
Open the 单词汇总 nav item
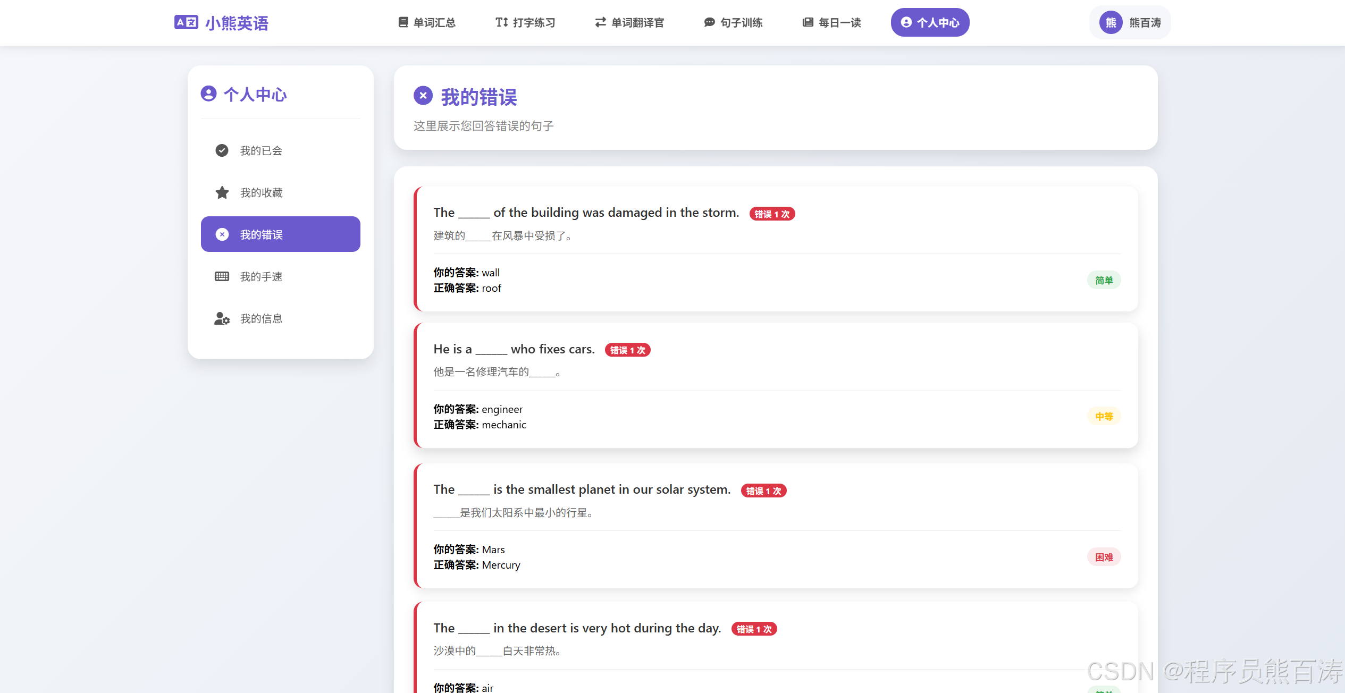tap(427, 22)
